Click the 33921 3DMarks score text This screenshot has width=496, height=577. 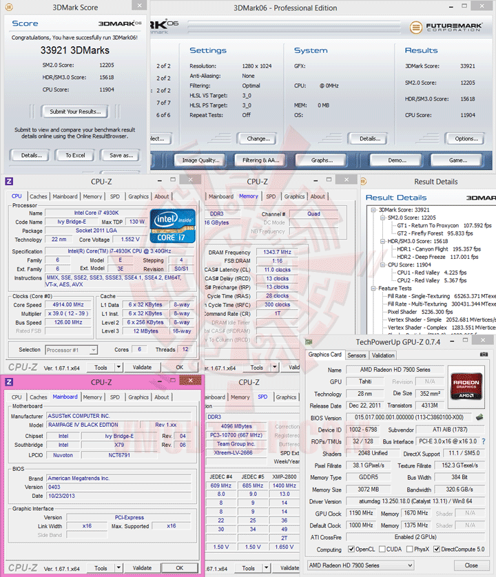(x=75, y=50)
